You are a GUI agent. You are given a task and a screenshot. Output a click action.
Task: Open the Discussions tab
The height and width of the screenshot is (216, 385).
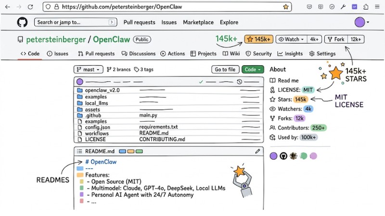pyautogui.click(x=139, y=54)
